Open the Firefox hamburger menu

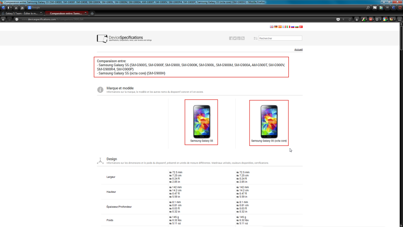tap(399, 19)
